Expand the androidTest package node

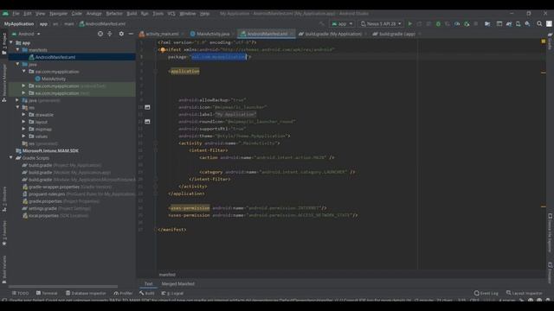23,86
